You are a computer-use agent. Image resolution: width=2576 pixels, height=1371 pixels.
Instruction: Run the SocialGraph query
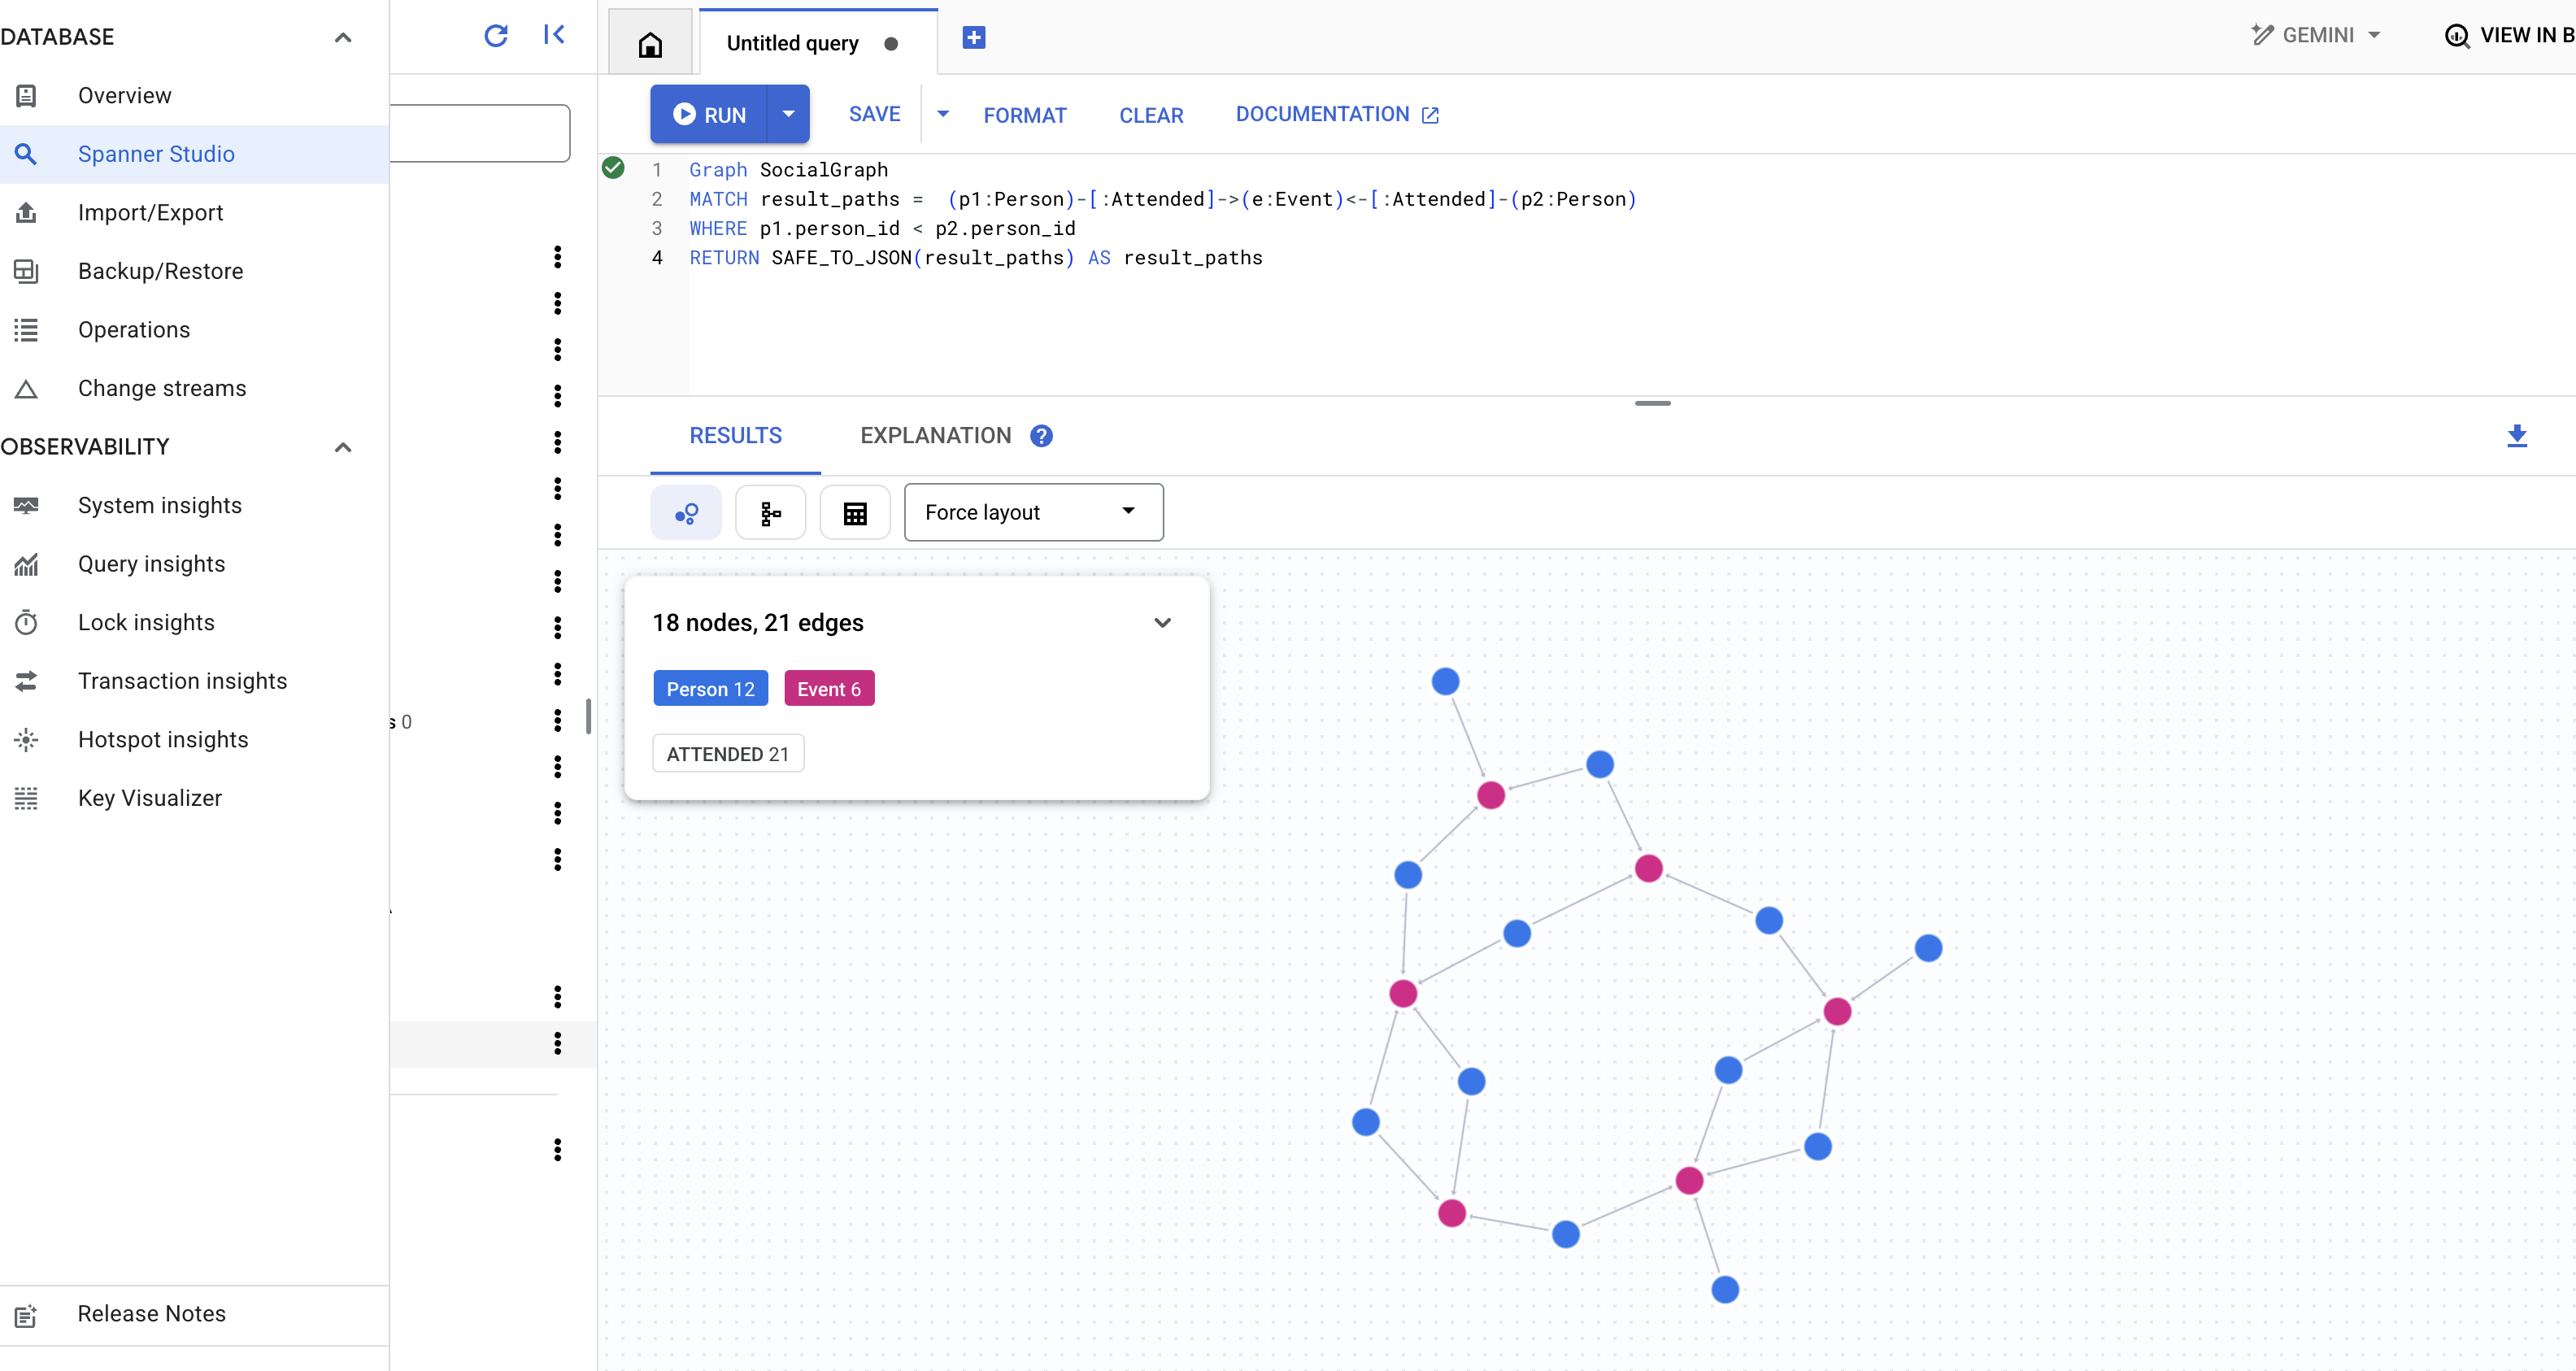[x=711, y=114]
